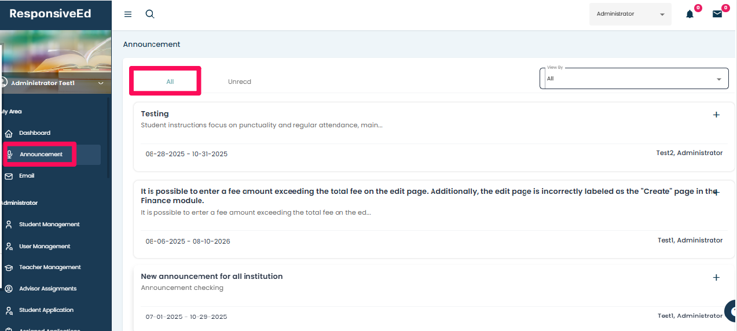The width and height of the screenshot is (737, 331).
Task: Switch to the Unread tab
Action: pos(239,82)
